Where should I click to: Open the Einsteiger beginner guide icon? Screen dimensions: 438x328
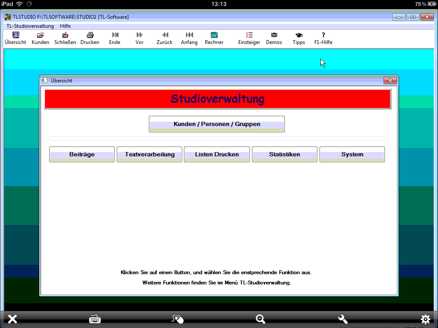point(249,35)
